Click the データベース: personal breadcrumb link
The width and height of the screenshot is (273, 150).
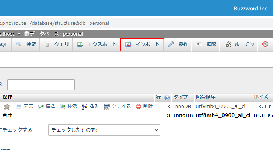pos(56,34)
